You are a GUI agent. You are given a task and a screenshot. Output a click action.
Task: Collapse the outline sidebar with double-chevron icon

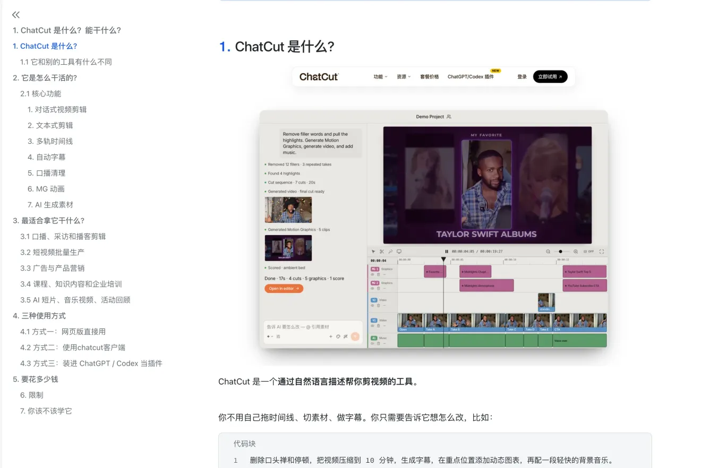pyautogui.click(x=16, y=15)
